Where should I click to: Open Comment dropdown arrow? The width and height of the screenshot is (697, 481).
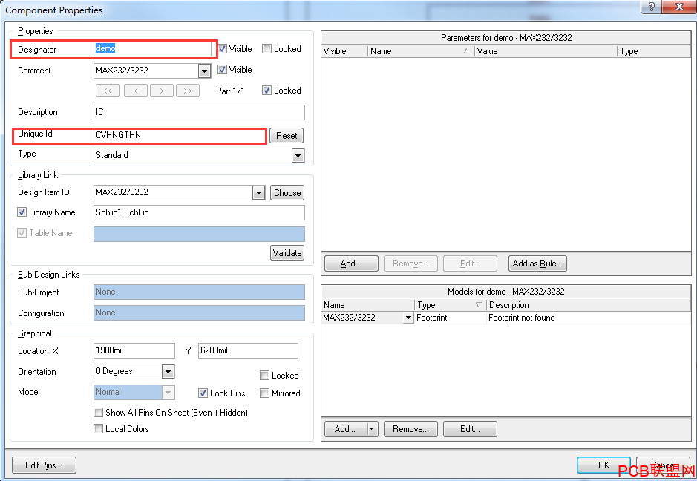tap(204, 71)
